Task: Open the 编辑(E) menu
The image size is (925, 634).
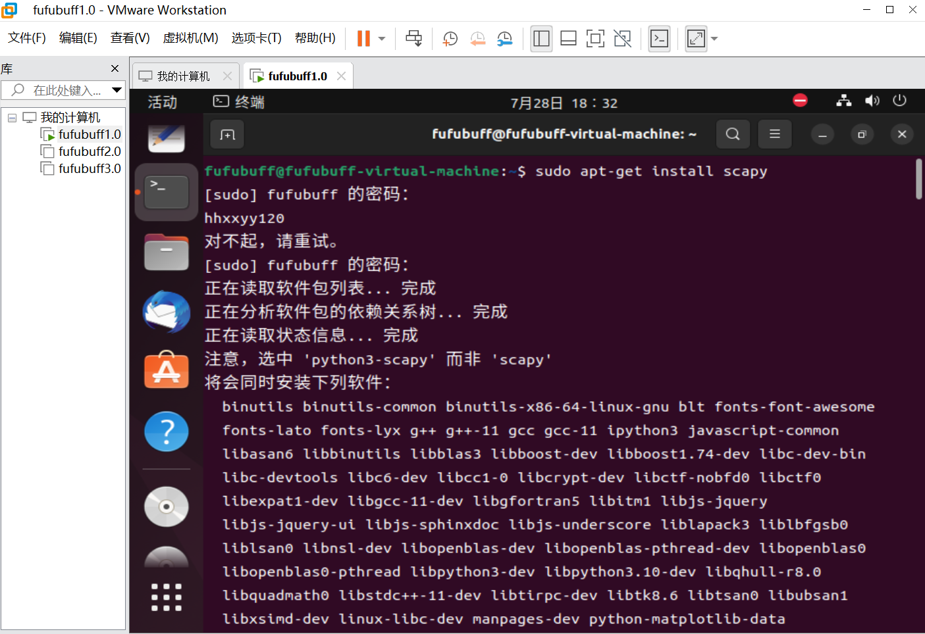Action: (x=78, y=38)
